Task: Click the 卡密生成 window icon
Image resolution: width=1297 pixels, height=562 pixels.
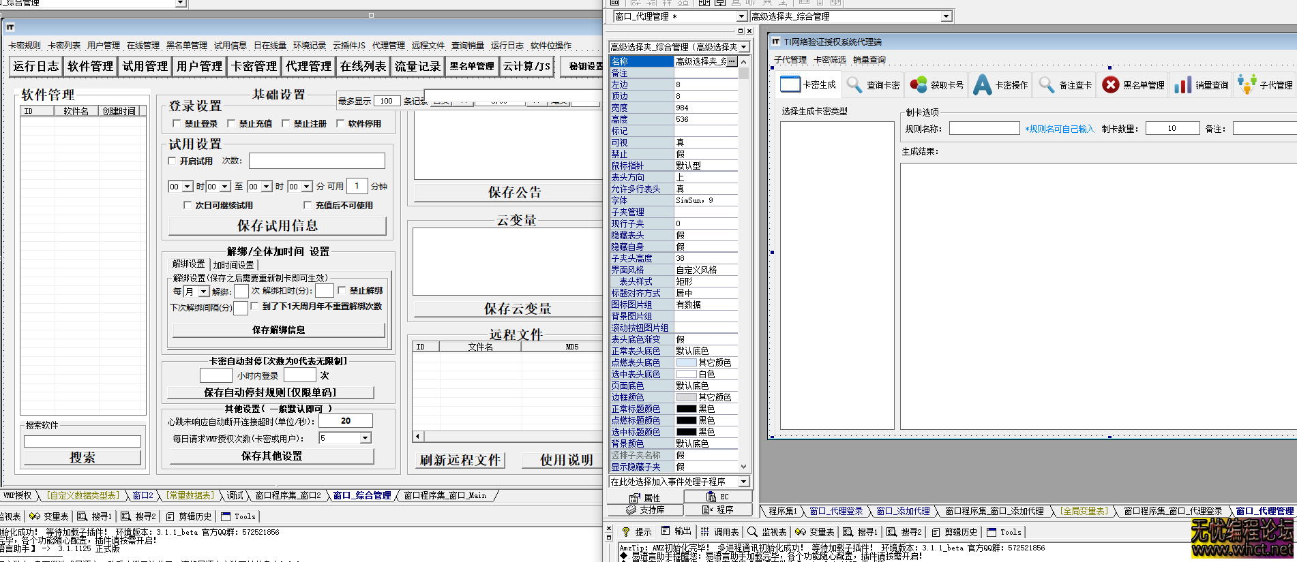Action: (x=790, y=84)
